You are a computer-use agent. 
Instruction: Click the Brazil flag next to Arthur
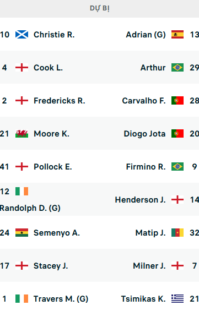178,68
